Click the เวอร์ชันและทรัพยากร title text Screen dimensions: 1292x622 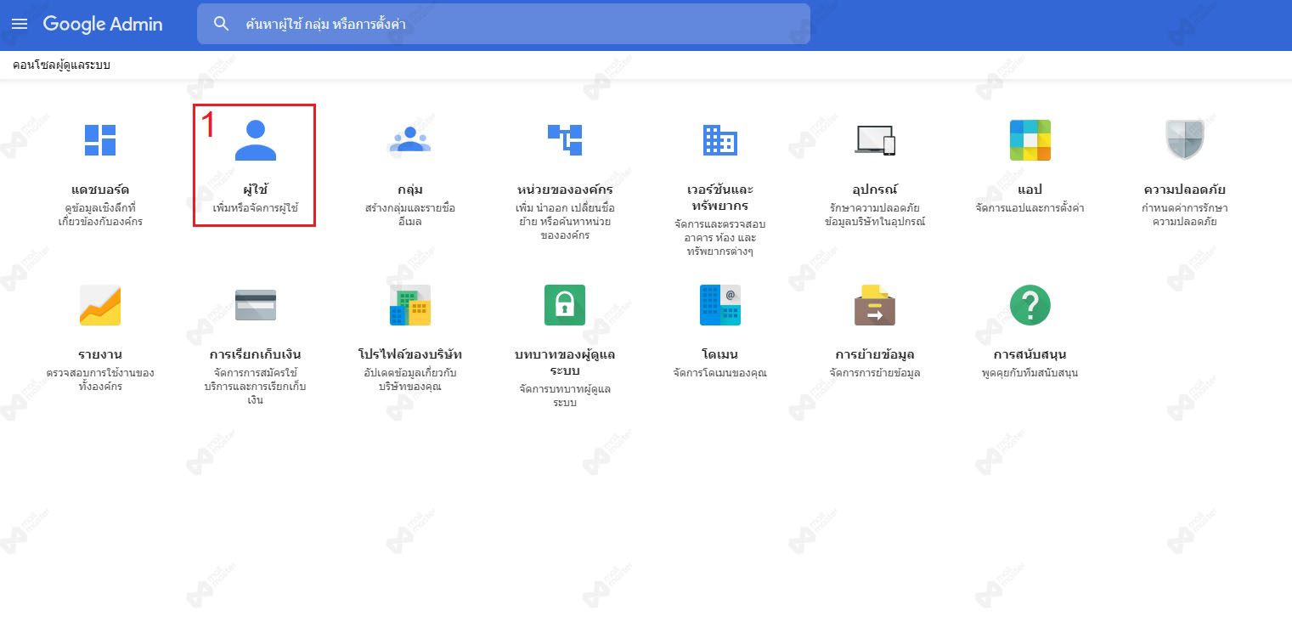pyautogui.click(x=720, y=197)
